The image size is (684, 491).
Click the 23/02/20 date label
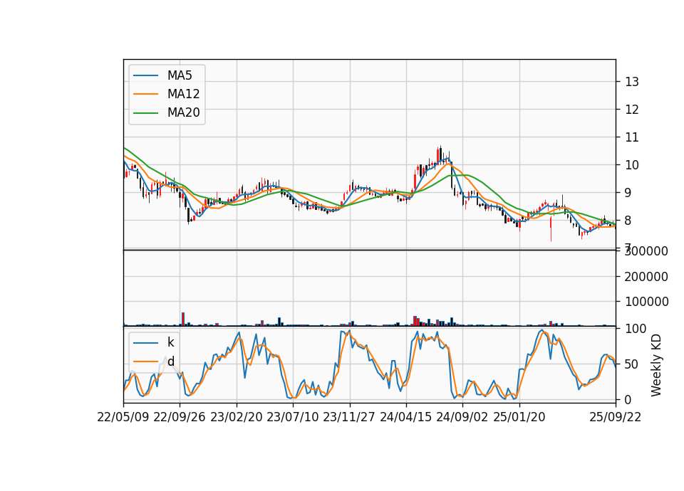coord(237,417)
